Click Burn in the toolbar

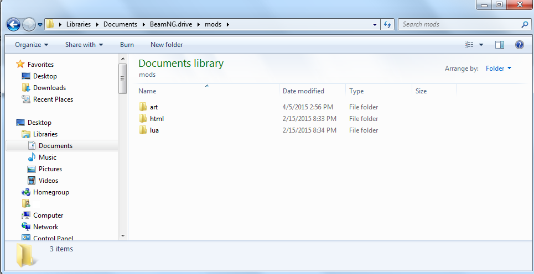127,45
